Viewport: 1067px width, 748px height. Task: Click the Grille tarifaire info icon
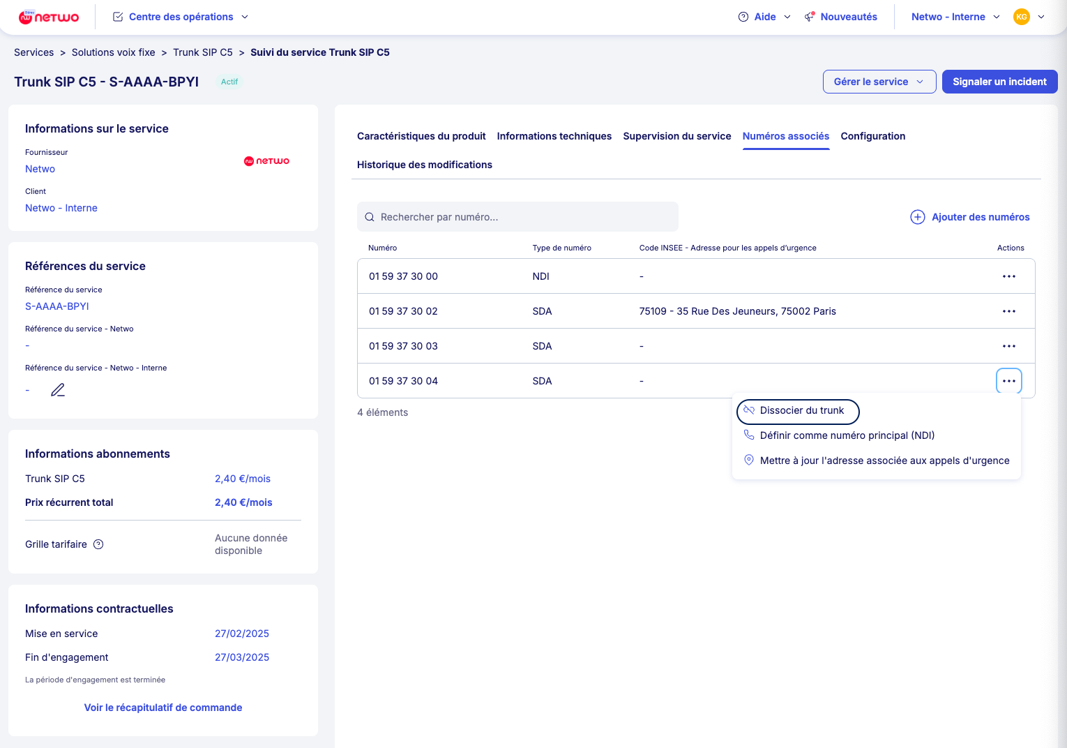tap(98, 544)
